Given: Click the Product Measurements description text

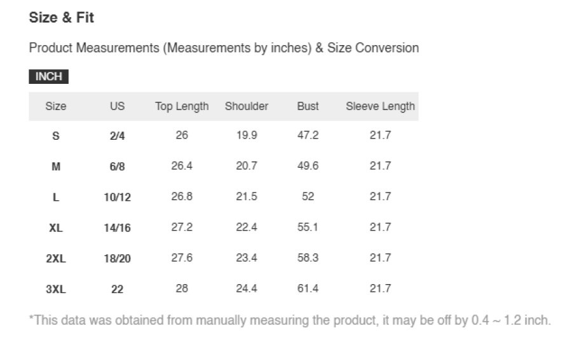Looking at the screenshot, I should pos(224,48).
